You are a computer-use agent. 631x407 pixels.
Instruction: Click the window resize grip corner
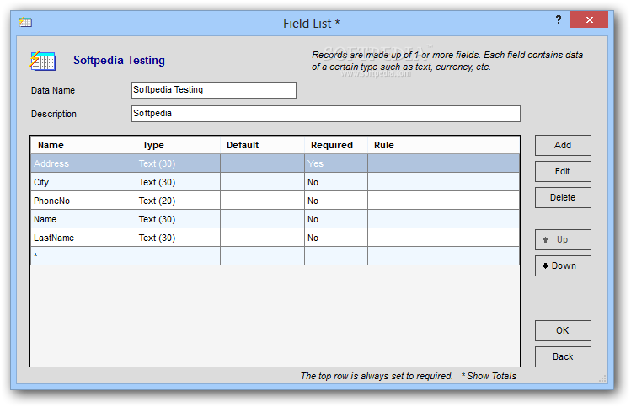coord(602,378)
